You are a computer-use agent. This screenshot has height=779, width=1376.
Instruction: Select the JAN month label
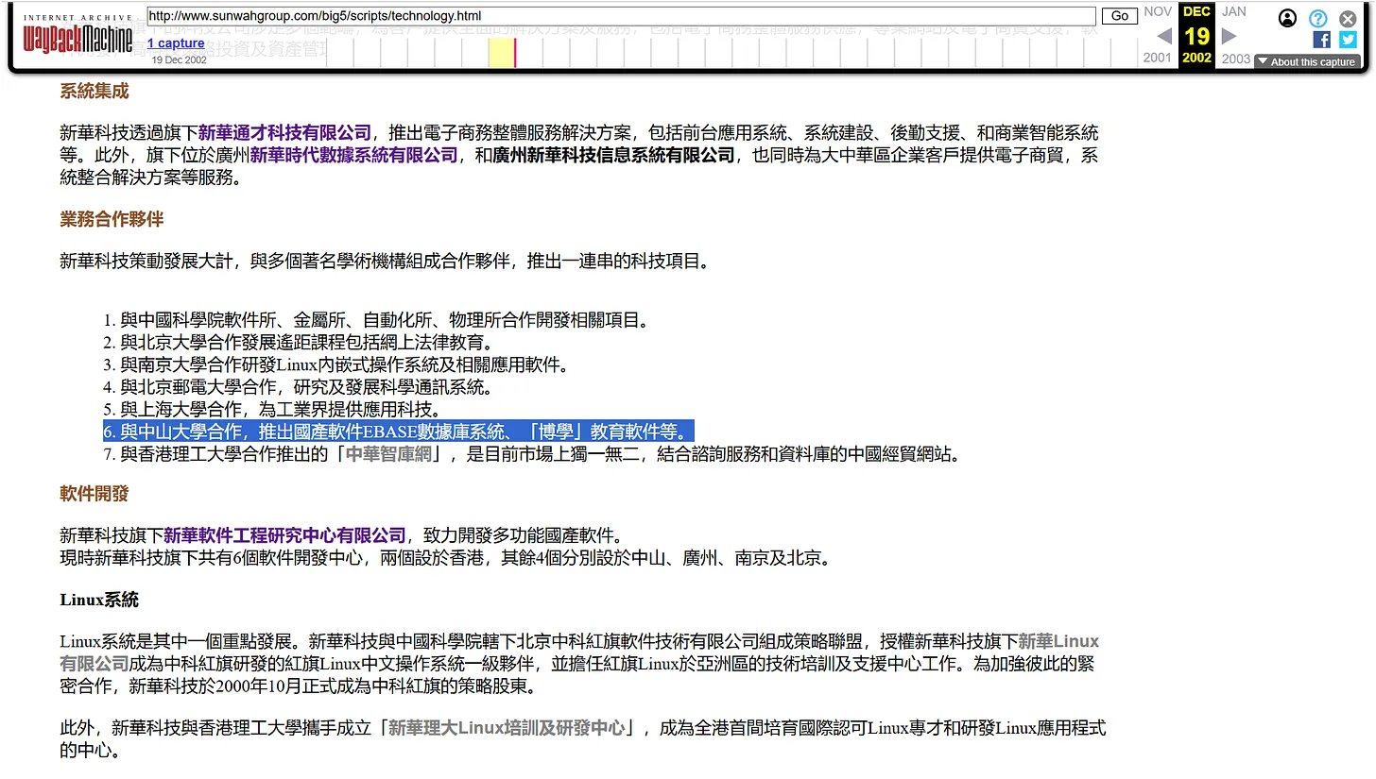tap(1234, 11)
